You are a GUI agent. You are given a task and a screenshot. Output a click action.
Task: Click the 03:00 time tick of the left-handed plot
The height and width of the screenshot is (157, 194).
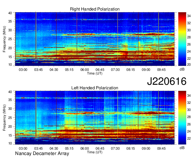coord(23,148)
